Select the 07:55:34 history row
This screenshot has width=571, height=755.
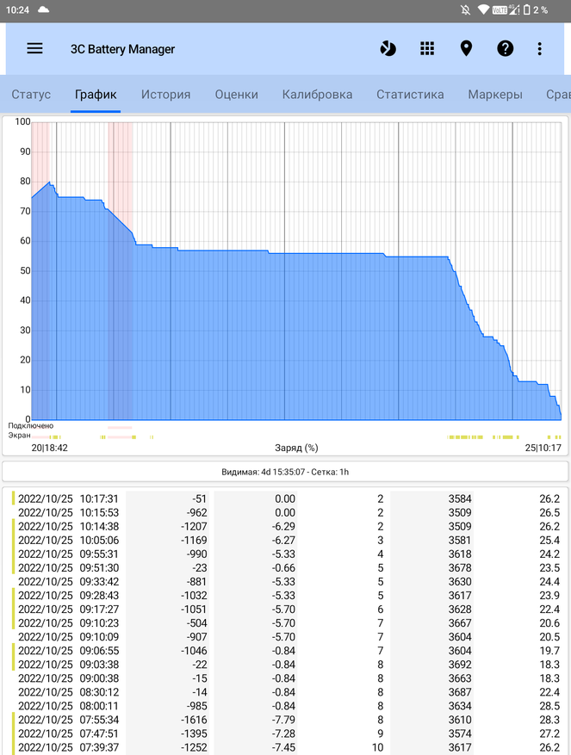286,720
